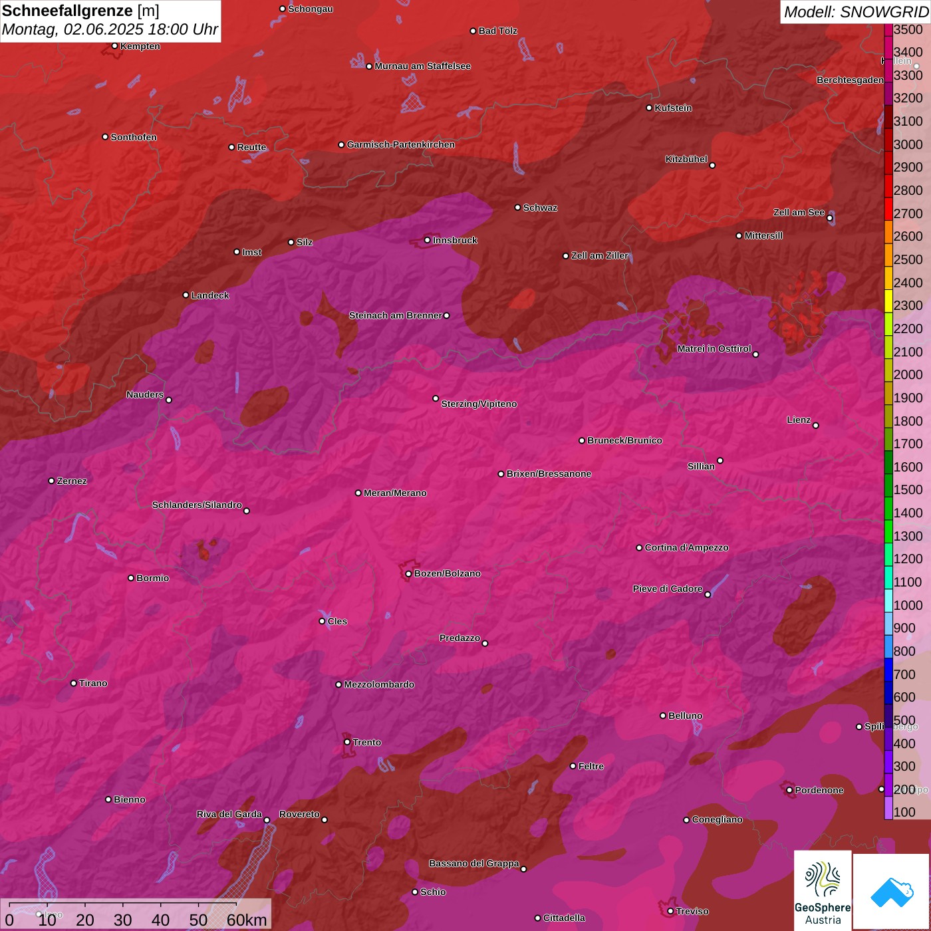The image size is (931, 931).
Task: Click the 'Schwaz' label
Action: [x=540, y=207]
